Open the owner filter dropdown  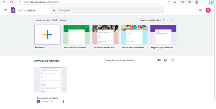point(121,60)
